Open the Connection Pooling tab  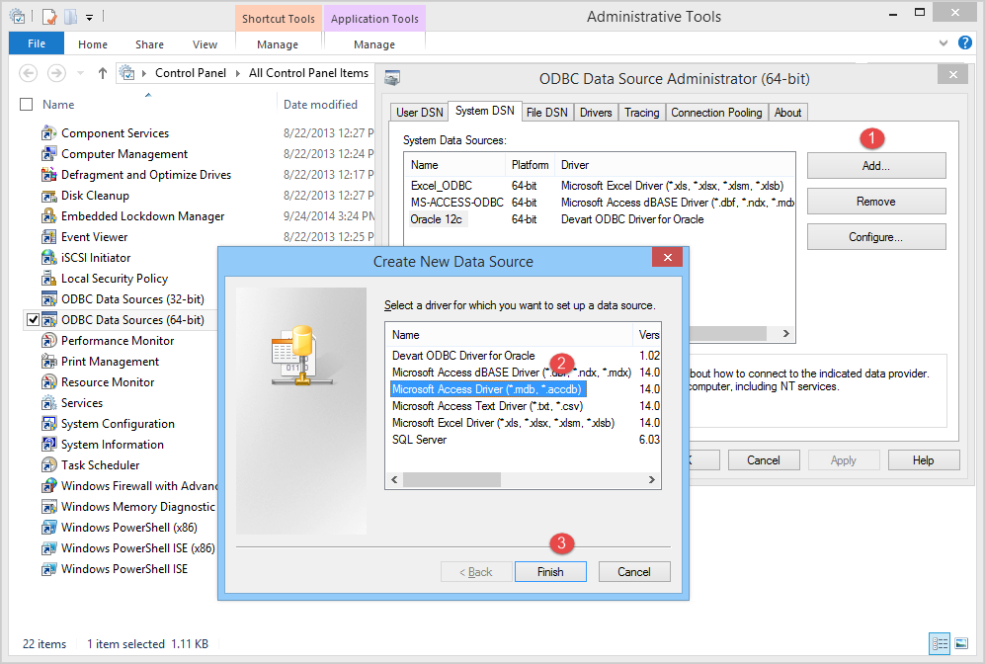click(x=716, y=113)
